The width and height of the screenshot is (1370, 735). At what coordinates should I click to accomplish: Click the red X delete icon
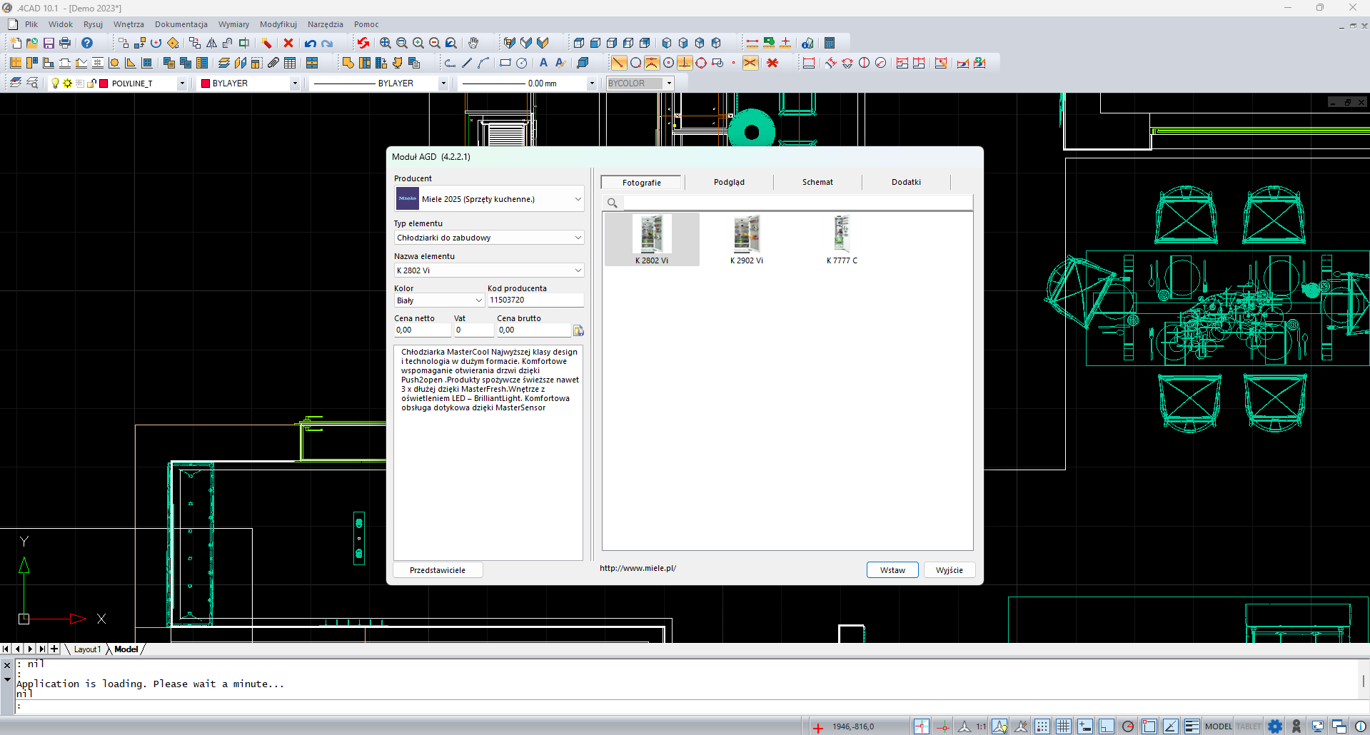click(288, 44)
